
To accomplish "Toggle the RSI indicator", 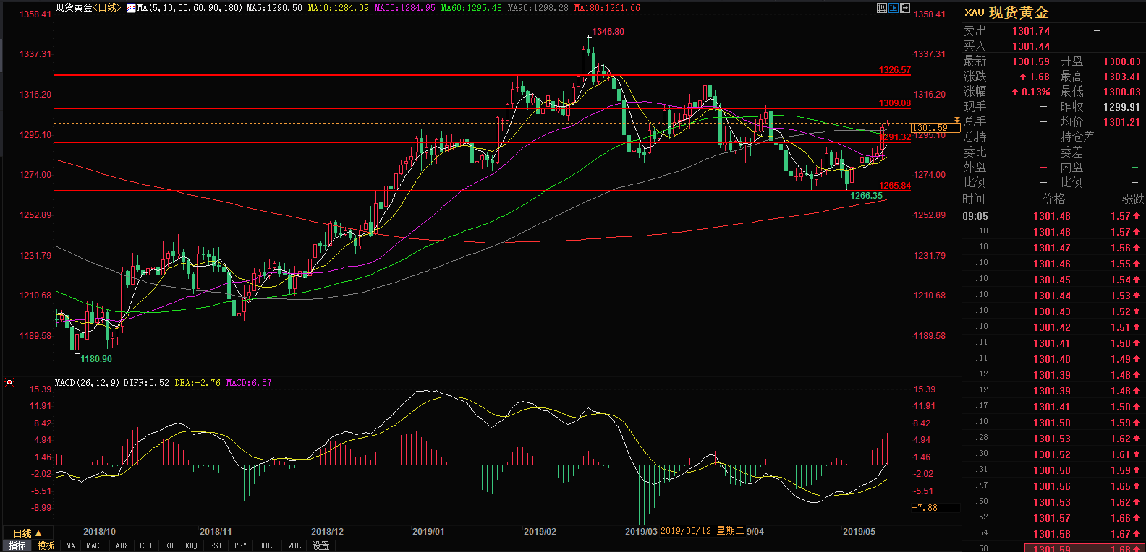I will click(216, 545).
